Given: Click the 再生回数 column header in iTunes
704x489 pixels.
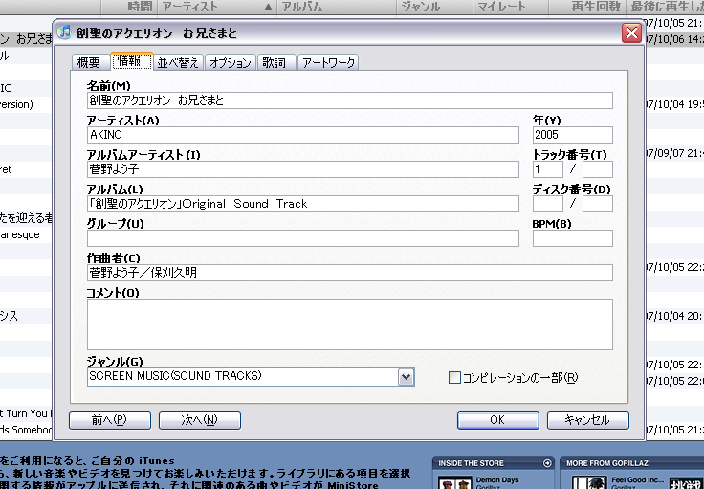Looking at the screenshot, I should (x=588, y=7).
